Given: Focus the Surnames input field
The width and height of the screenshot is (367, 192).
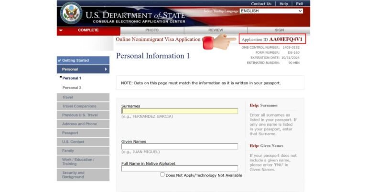Looking at the screenshot, I should tap(180, 111).
